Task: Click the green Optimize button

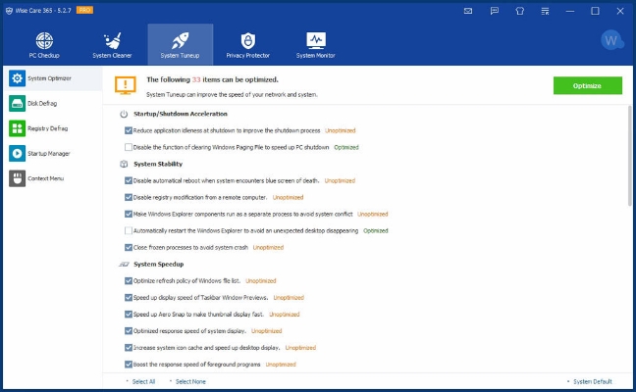Action: coord(587,85)
